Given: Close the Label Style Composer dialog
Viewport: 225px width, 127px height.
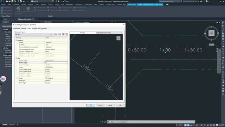Looking at the screenshot, I should point(124,25).
